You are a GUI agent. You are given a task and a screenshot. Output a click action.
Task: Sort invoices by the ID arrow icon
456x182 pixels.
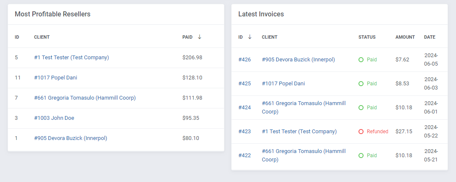pyautogui.click(x=250, y=37)
